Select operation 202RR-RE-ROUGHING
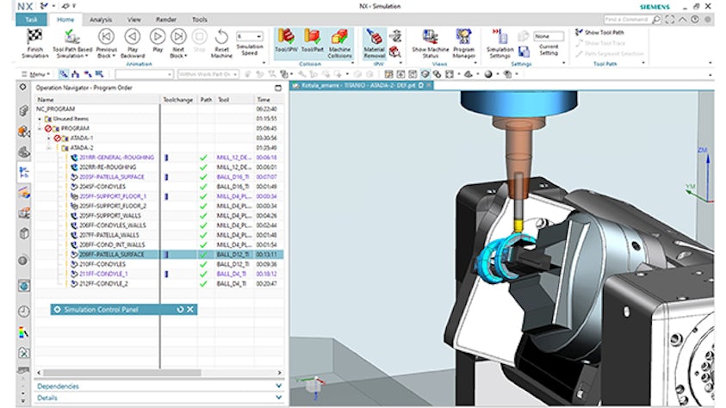The height and width of the screenshot is (408, 726). pyautogui.click(x=108, y=167)
